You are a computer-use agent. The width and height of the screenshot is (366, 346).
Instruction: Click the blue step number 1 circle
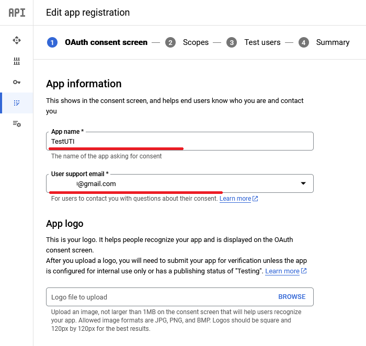pos(52,42)
